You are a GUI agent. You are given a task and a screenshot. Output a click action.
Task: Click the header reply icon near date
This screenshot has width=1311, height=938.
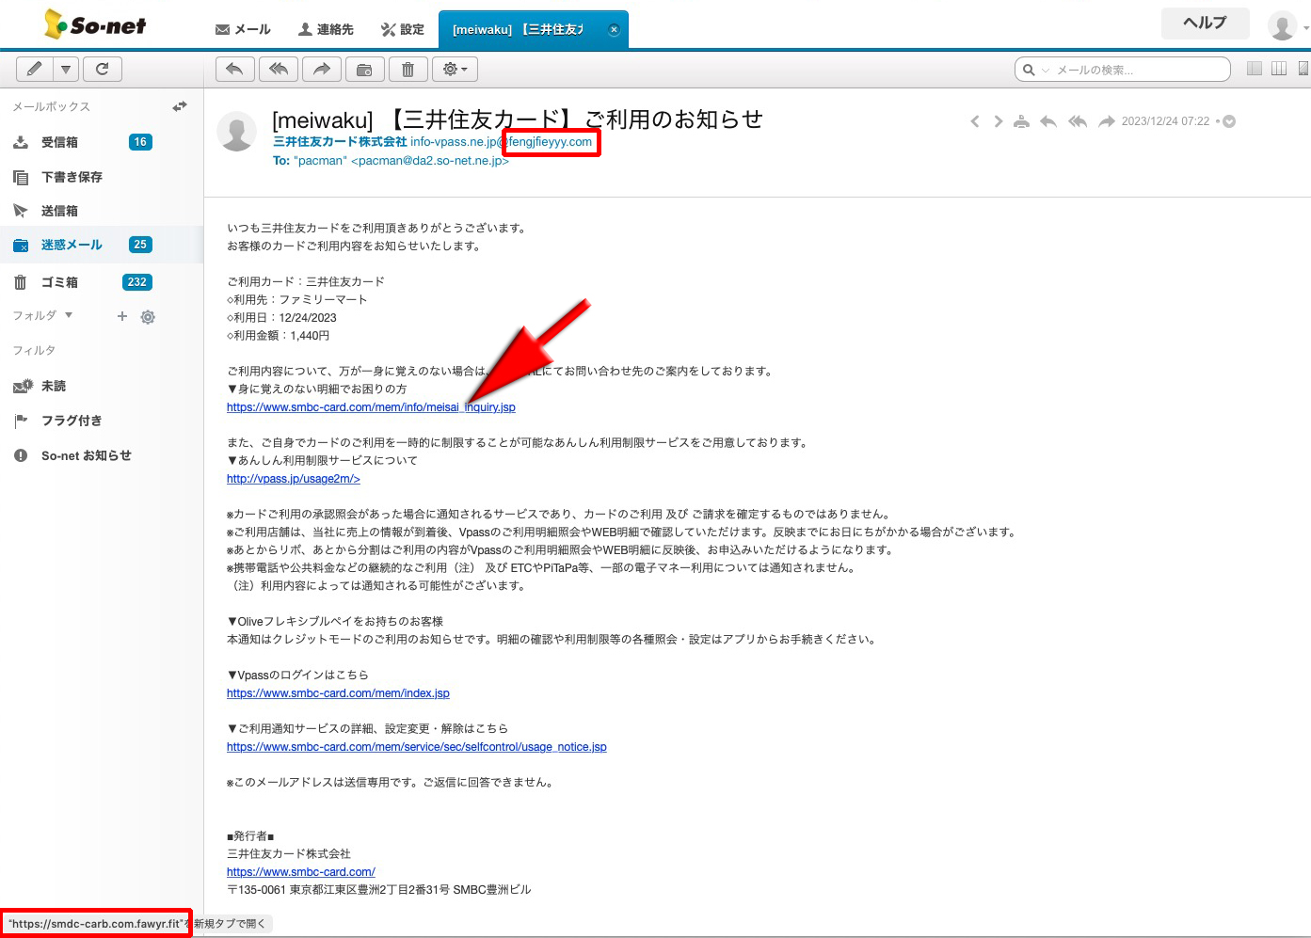point(1048,121)
